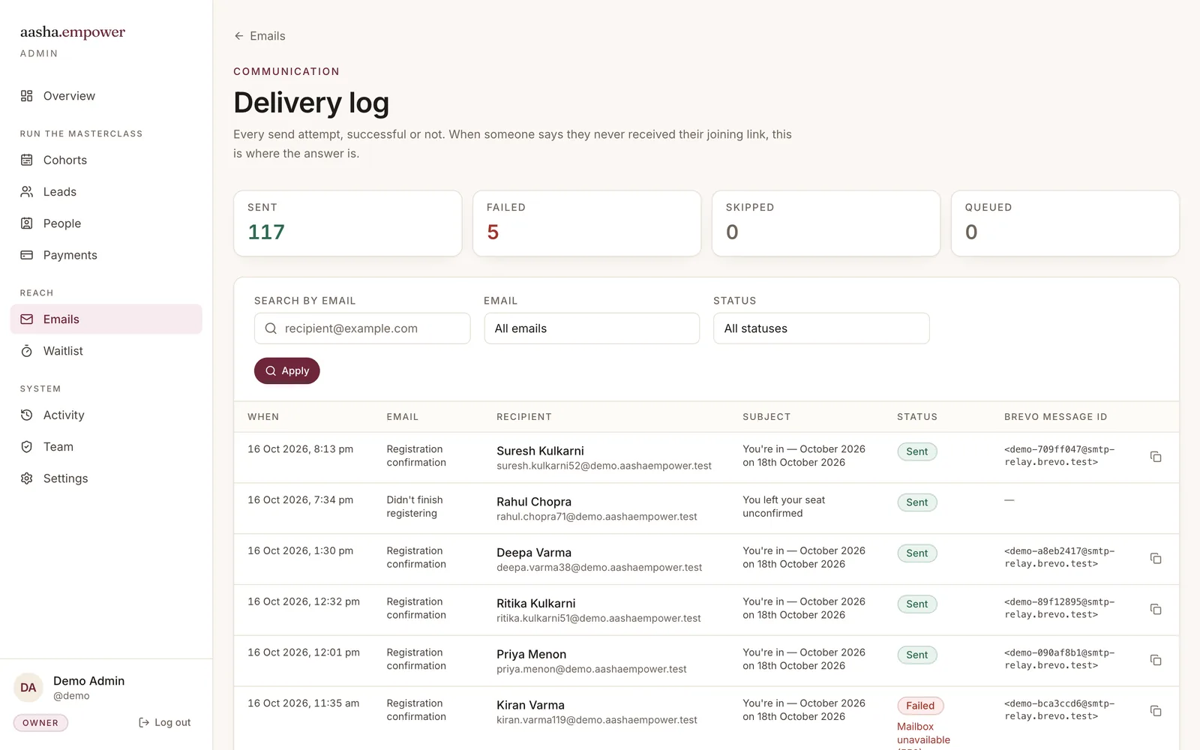
Task: Click the log out arrow icon
Action: (144, 722)
